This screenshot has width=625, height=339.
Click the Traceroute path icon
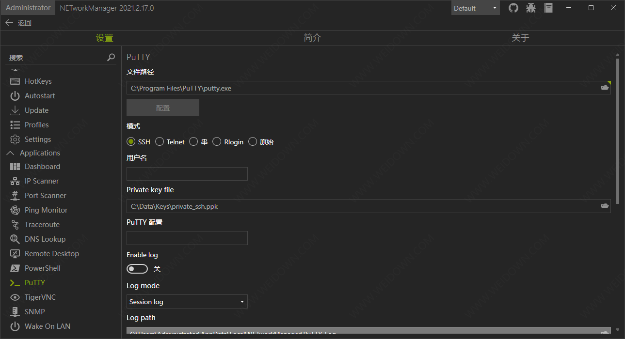tap(15, 225)
